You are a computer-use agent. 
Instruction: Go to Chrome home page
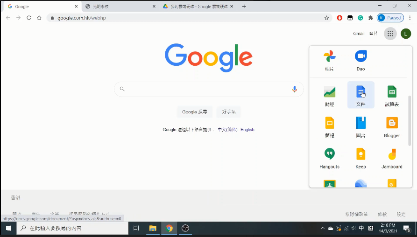click(39, 18)
